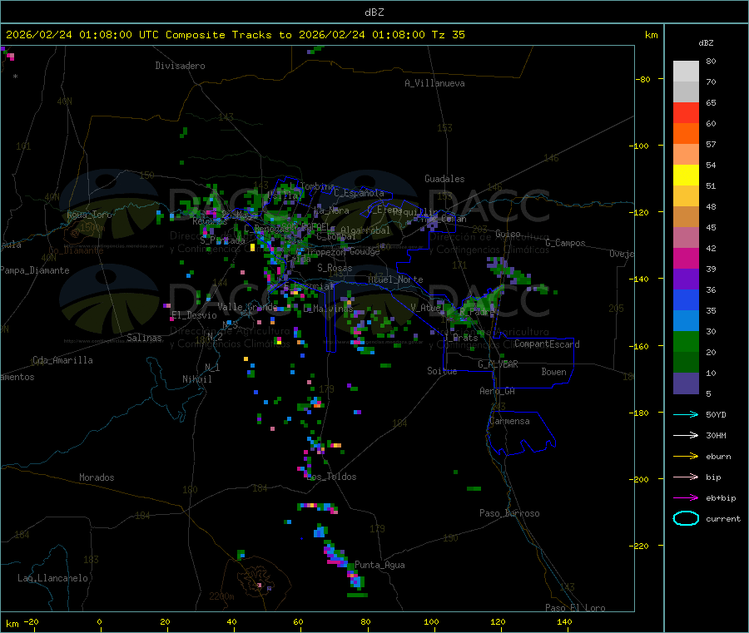Screen dimensions: 749x633
Task: Click the '0' tick on bottom axis
Action: pyautogui.click(x=99, y=621)
